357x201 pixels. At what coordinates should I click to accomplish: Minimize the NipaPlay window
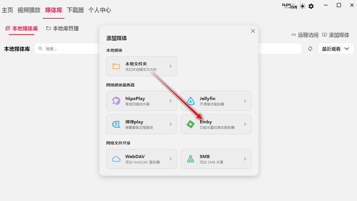pos(325,5)
